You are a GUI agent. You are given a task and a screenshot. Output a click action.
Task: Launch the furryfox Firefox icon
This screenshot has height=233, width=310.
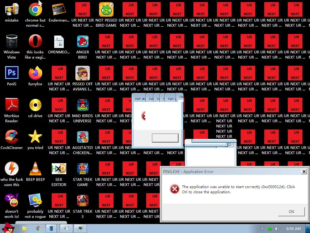(35, 73)
